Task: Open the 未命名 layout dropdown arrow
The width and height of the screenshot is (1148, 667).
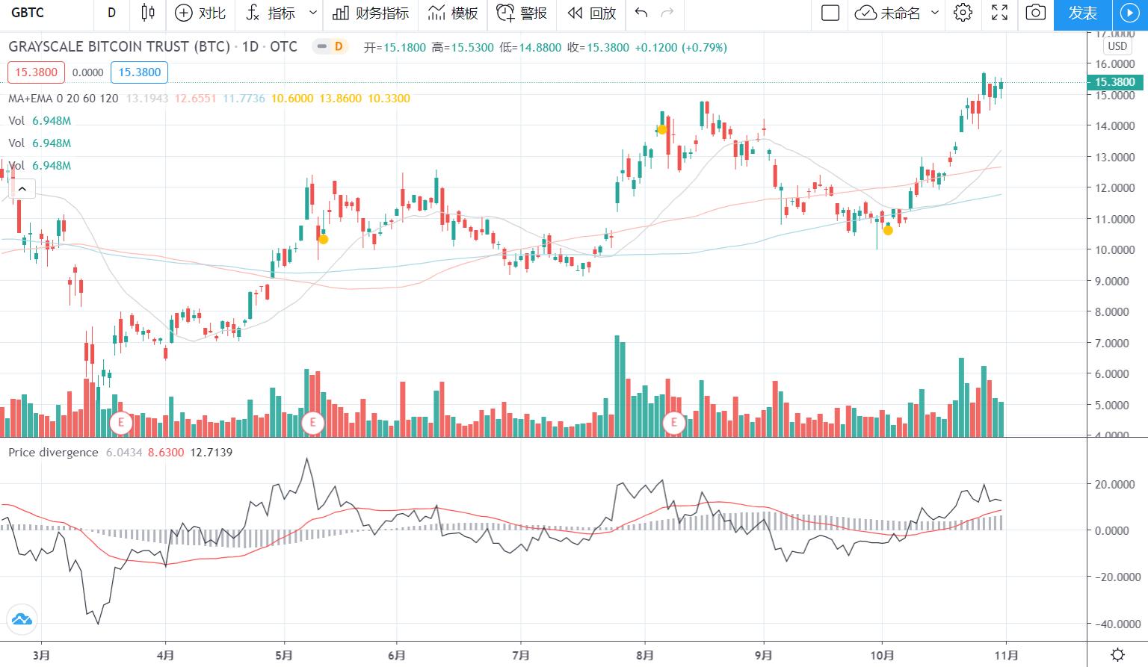Action: click(x=935, y=13)
